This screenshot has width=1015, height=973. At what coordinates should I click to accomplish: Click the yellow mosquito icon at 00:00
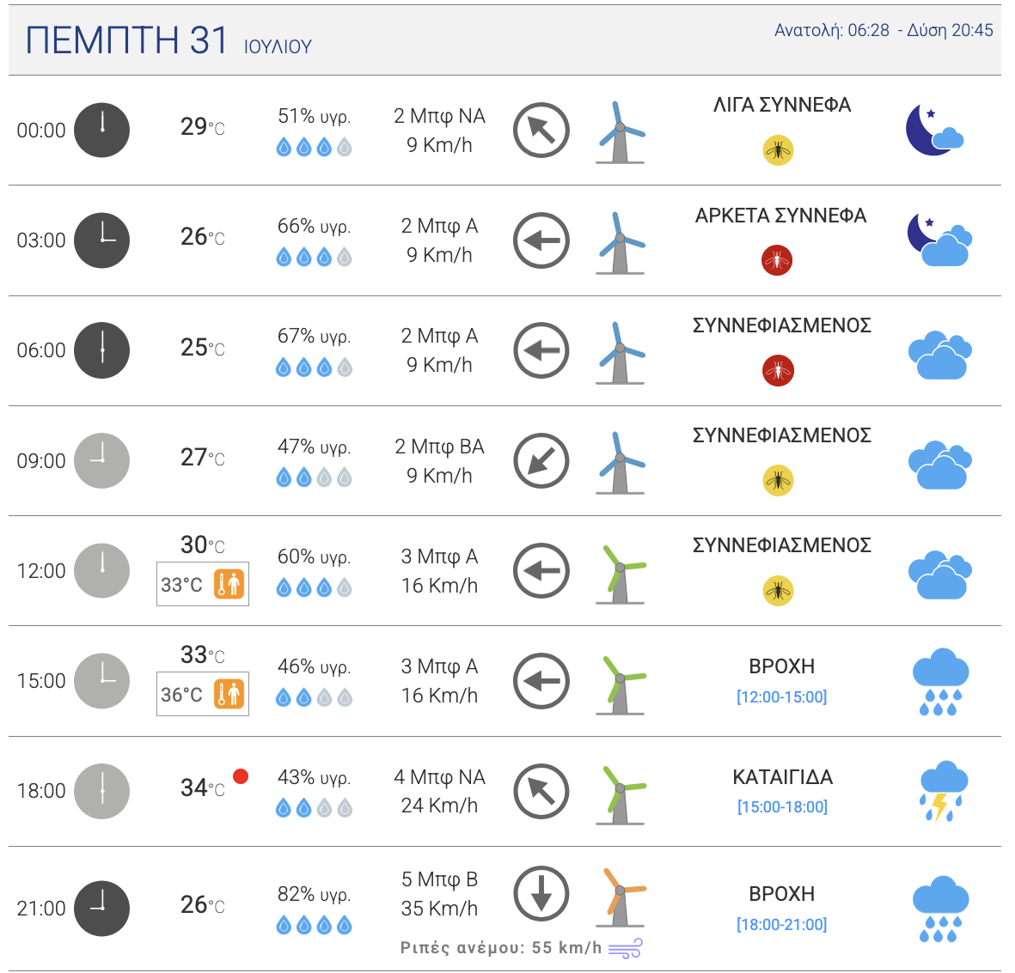778,150
